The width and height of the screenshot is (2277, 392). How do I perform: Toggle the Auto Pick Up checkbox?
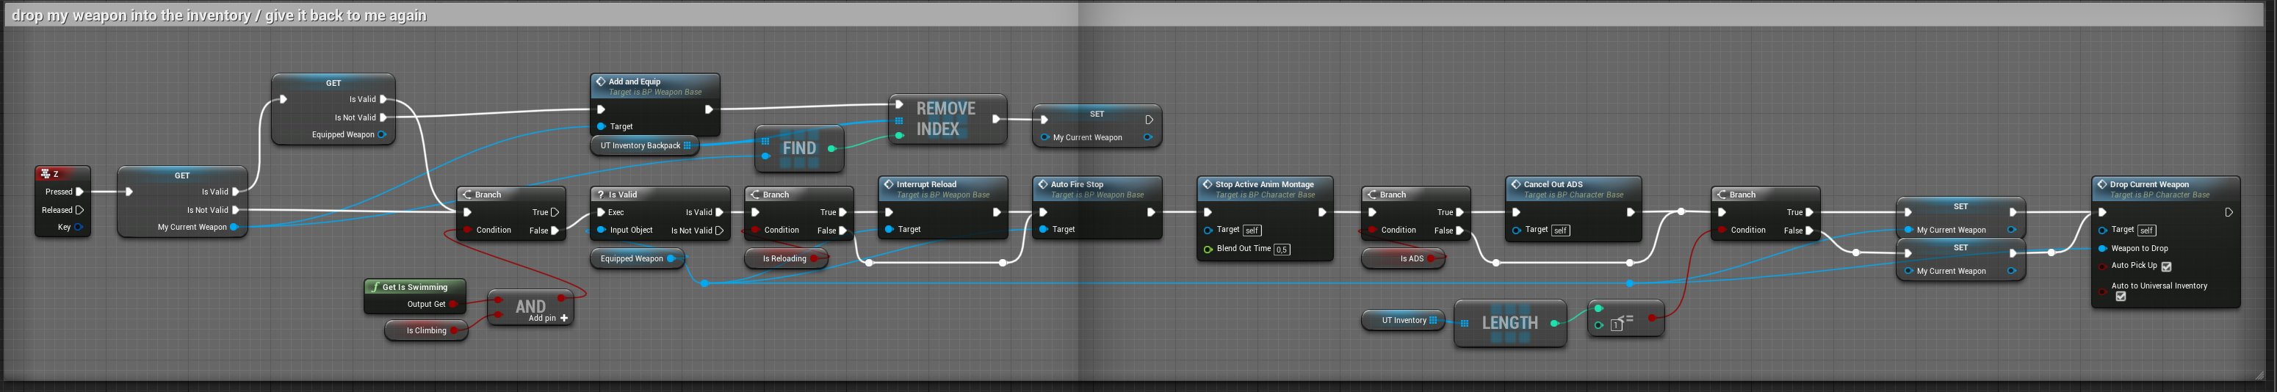[2165, 266]
